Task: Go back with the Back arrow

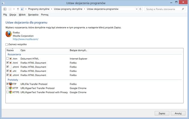Action: 5,9
